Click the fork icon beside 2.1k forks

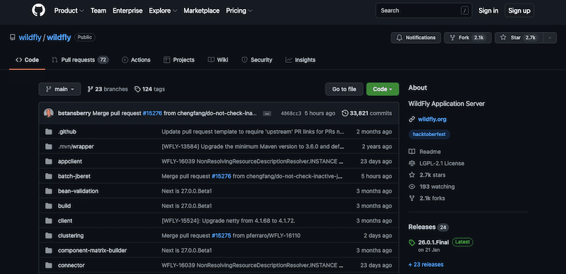[412, 198]
